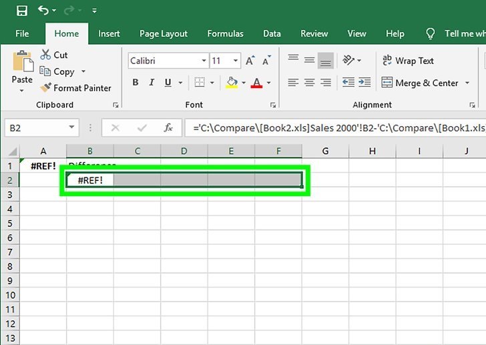Viewport: 486px width, 345px height.
Task: Switch to the Formulas tab
Action: [225, 33]
